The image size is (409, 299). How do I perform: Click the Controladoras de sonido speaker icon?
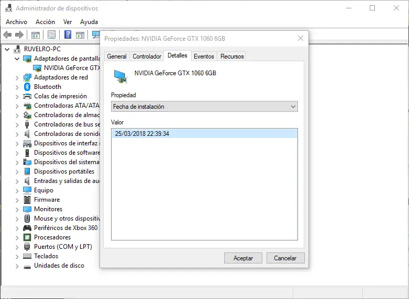coord(27,134)
